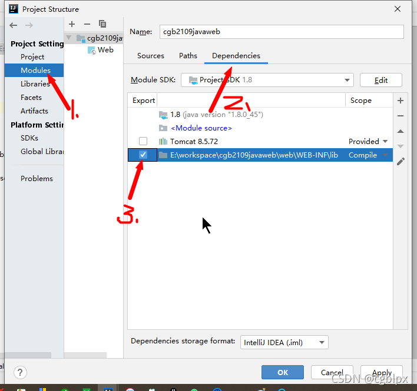The width and height of the screenshot is (417, 391).
Task: Select the 1.8 java version dependency row
Action: click(x=260, y=115)
